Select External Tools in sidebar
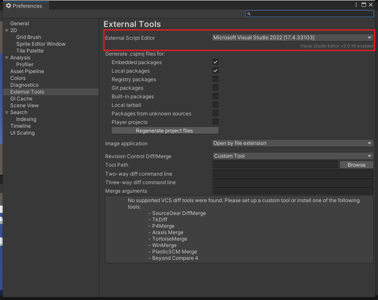Screen dimensions: 378x300 tap(51, 92)
